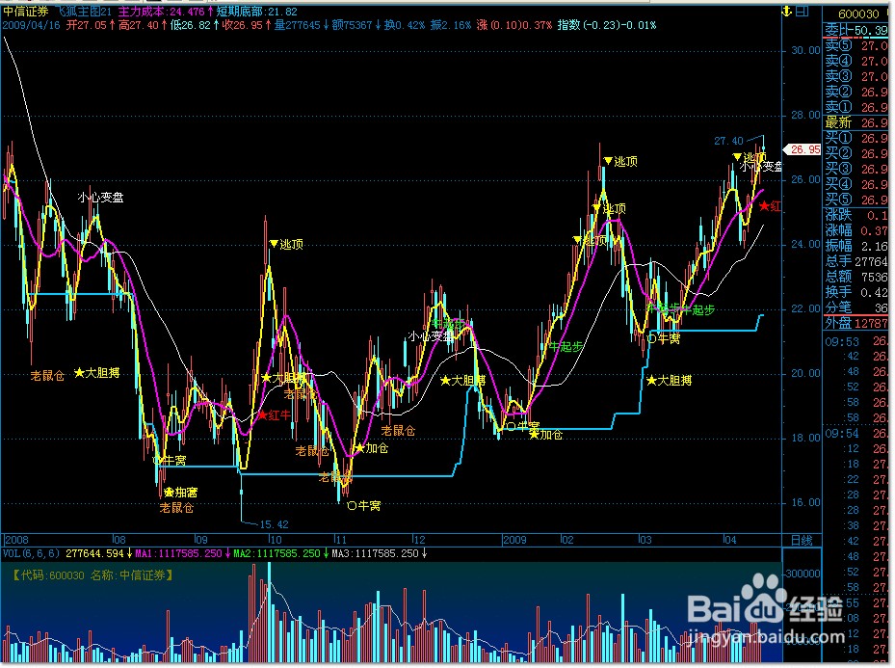The height and width of the screenshot is (668, 895).
Task: Select the 卖⑤ ask row
Action: [x=856, y=45]
